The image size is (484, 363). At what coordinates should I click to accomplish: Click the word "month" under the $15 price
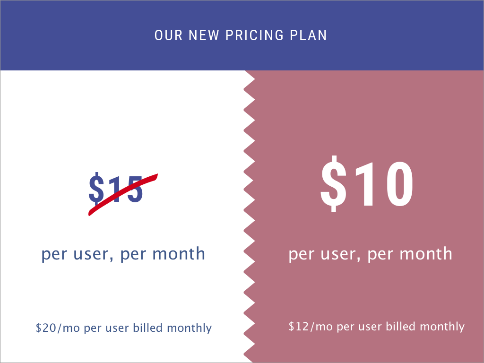[179, 254]
